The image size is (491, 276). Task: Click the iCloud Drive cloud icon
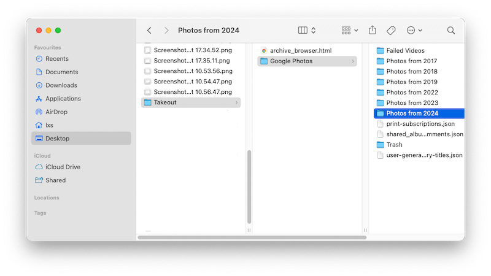click(39, 167)
